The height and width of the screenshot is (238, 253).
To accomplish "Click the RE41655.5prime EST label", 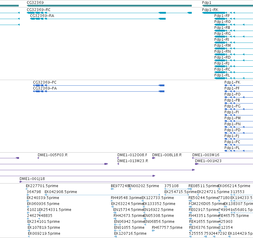I will 204,222.
